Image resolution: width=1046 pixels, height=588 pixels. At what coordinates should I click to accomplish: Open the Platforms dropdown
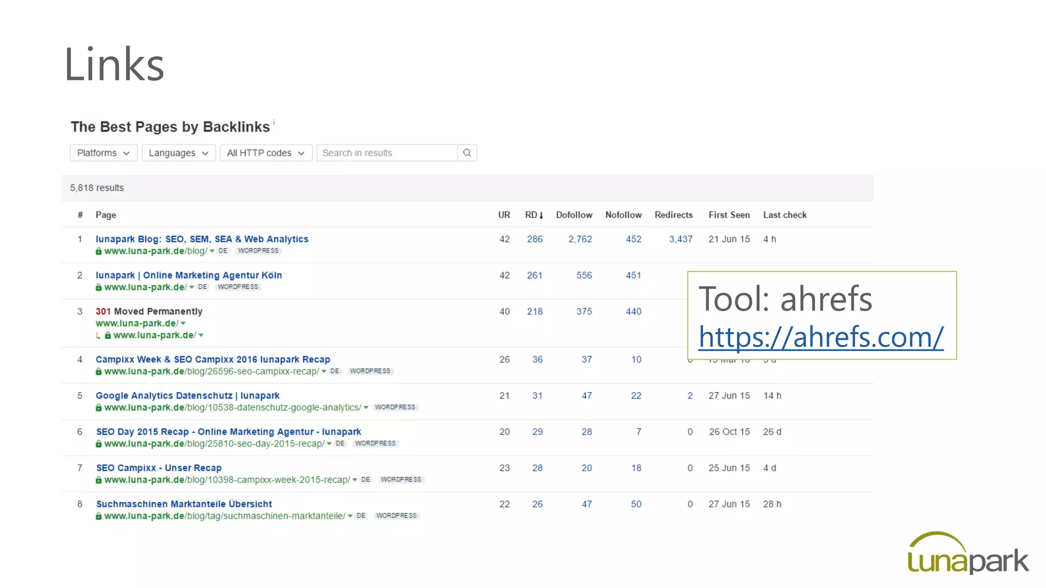click(104, 153)
